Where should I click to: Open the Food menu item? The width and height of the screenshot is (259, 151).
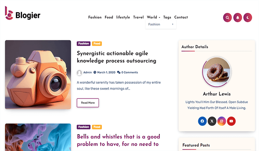tap(109, 17)
